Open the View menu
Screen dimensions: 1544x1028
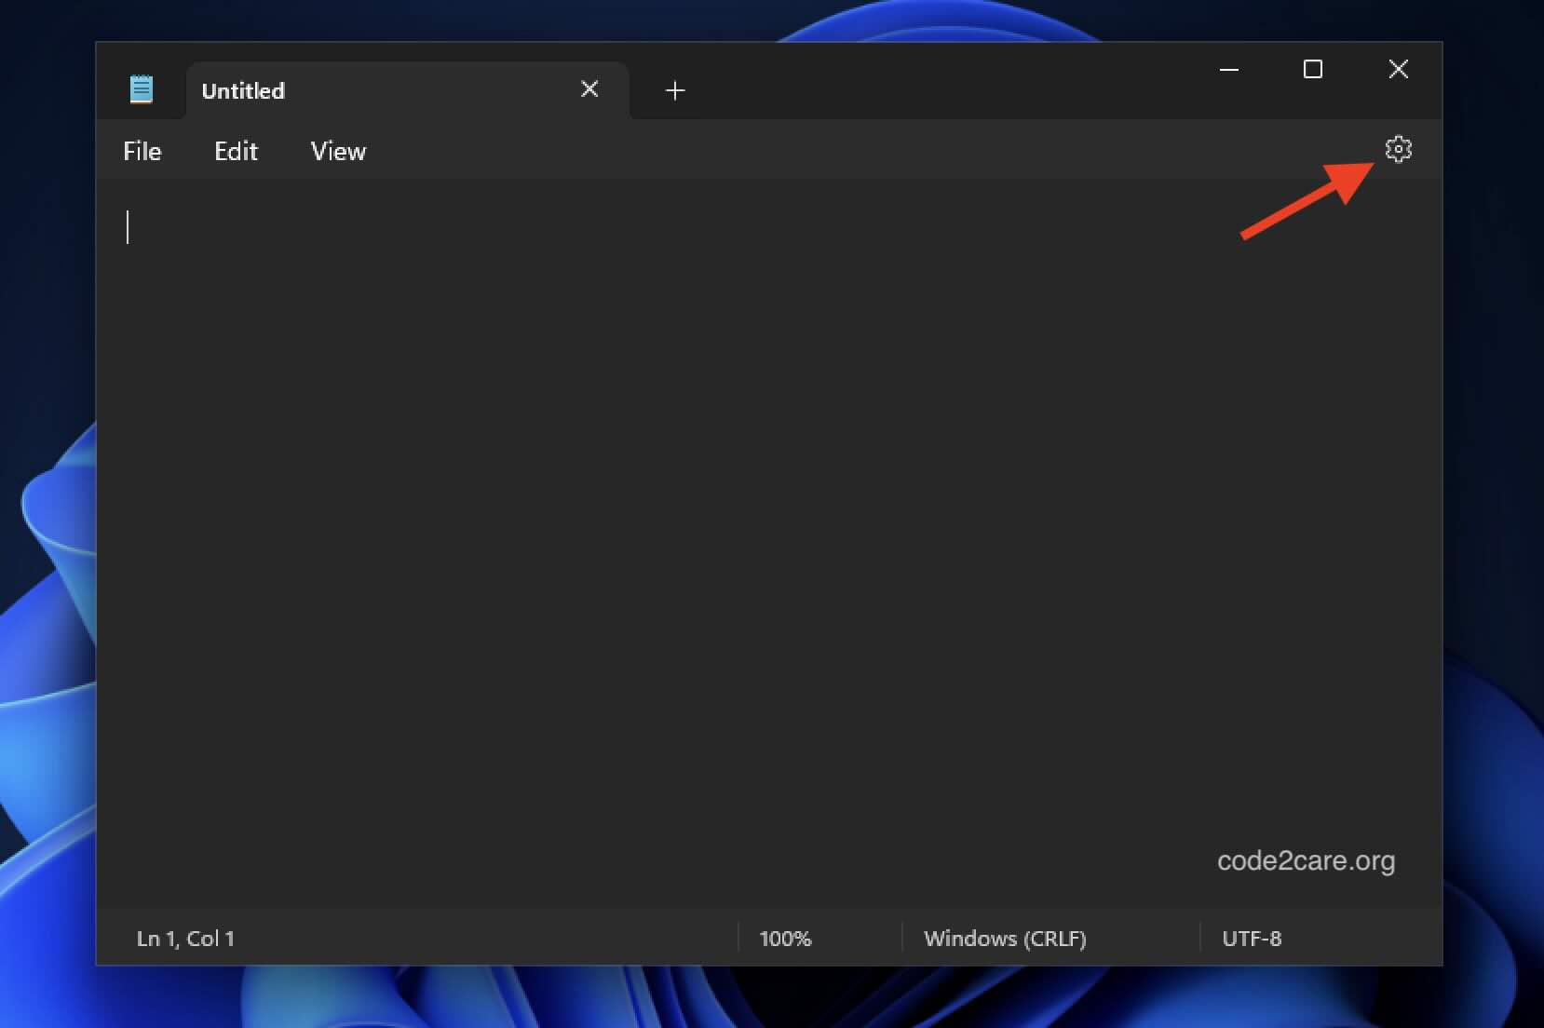point(338,151)
